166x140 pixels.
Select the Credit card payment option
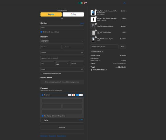tap(43, 95)
